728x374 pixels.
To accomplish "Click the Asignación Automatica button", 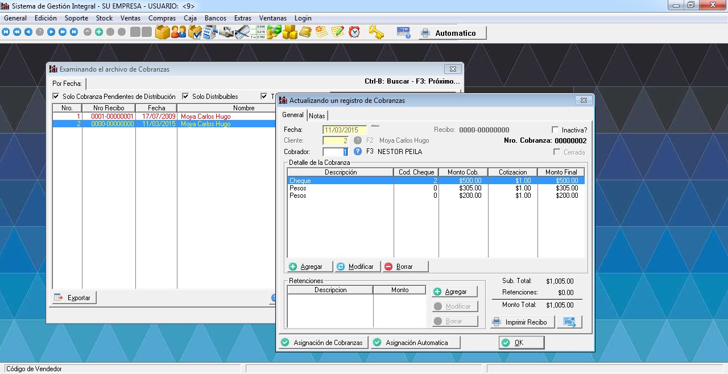I will point(416,343).
